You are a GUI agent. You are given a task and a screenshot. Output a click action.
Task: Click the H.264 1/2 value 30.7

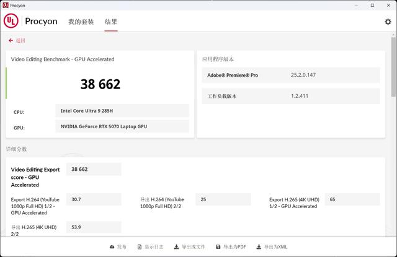click(x=94, y=199)
